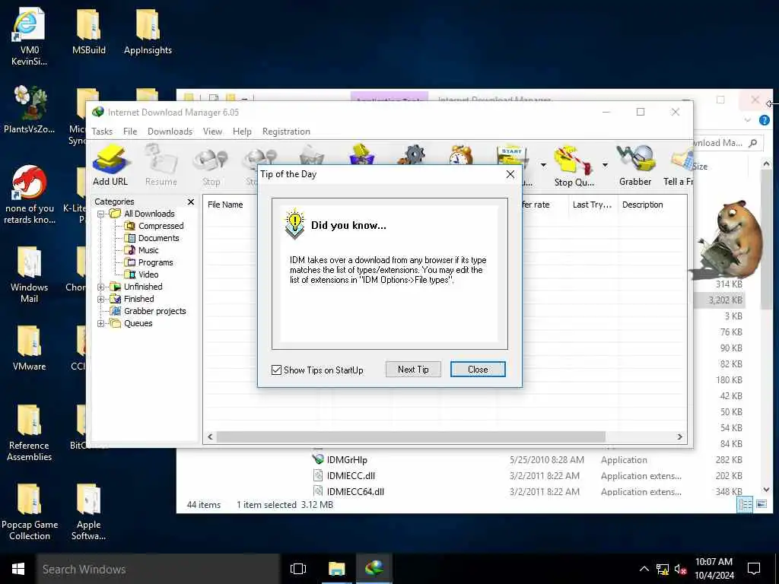Open File Explorer from the taskbar
779x584 pixels.
336,569
